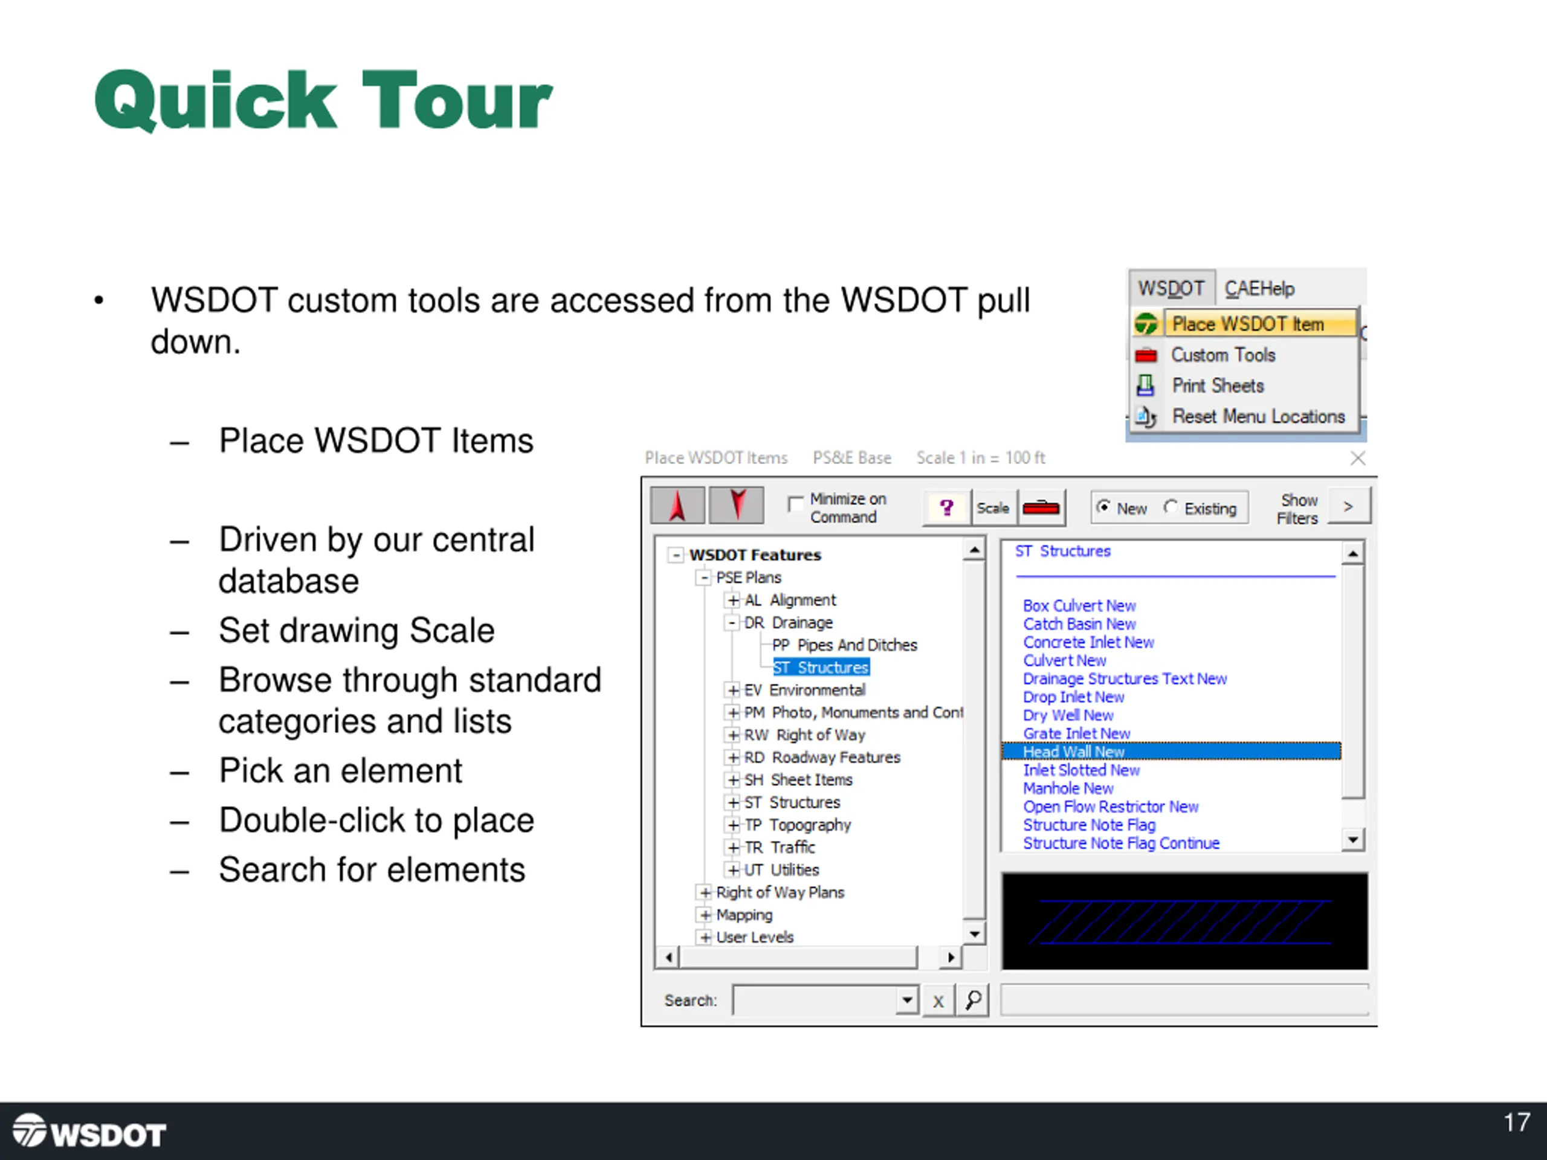Expand the EV Environmental node

click(733, 690)
